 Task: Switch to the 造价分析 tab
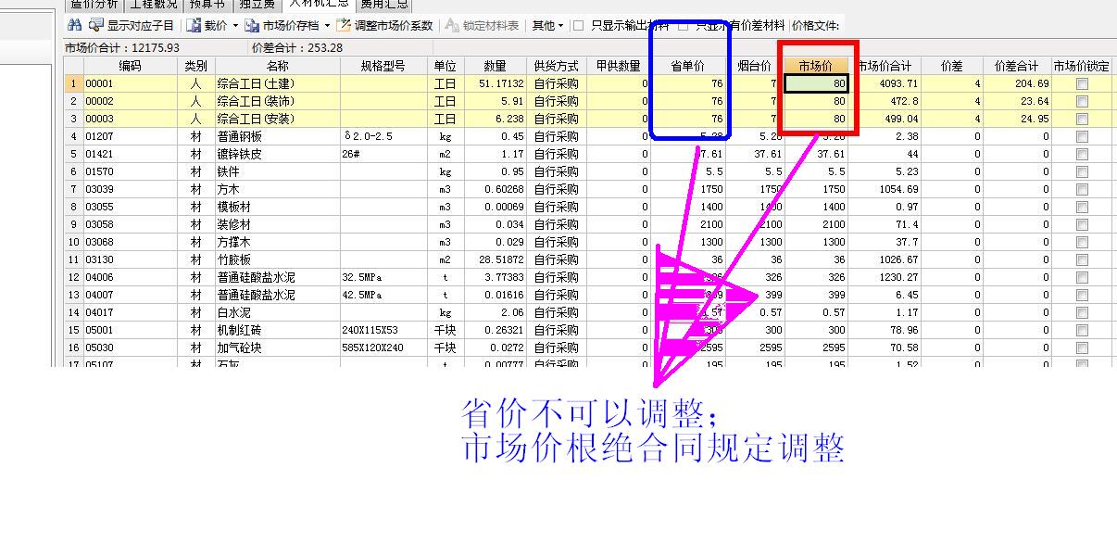[x=94, y=4]
